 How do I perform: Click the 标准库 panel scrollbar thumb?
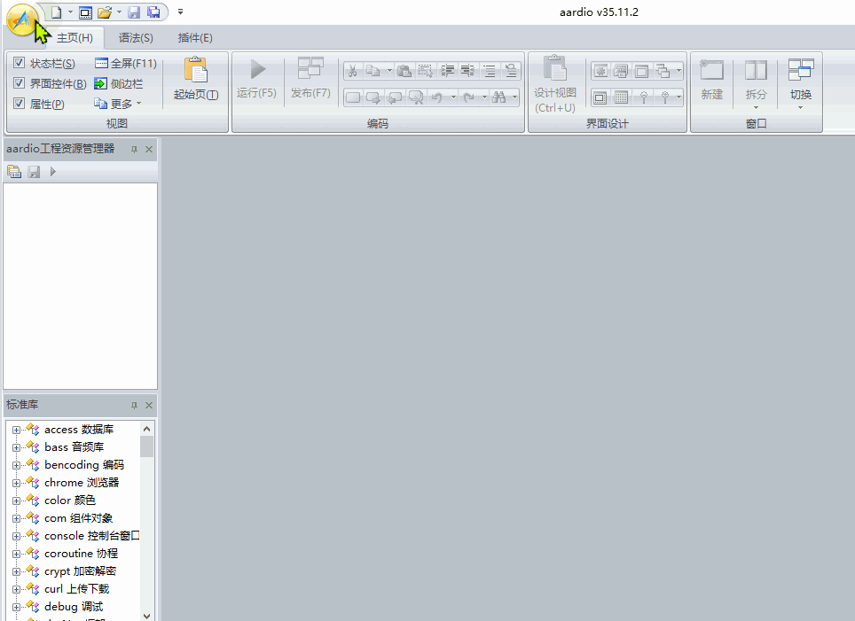tap(146, 447)
